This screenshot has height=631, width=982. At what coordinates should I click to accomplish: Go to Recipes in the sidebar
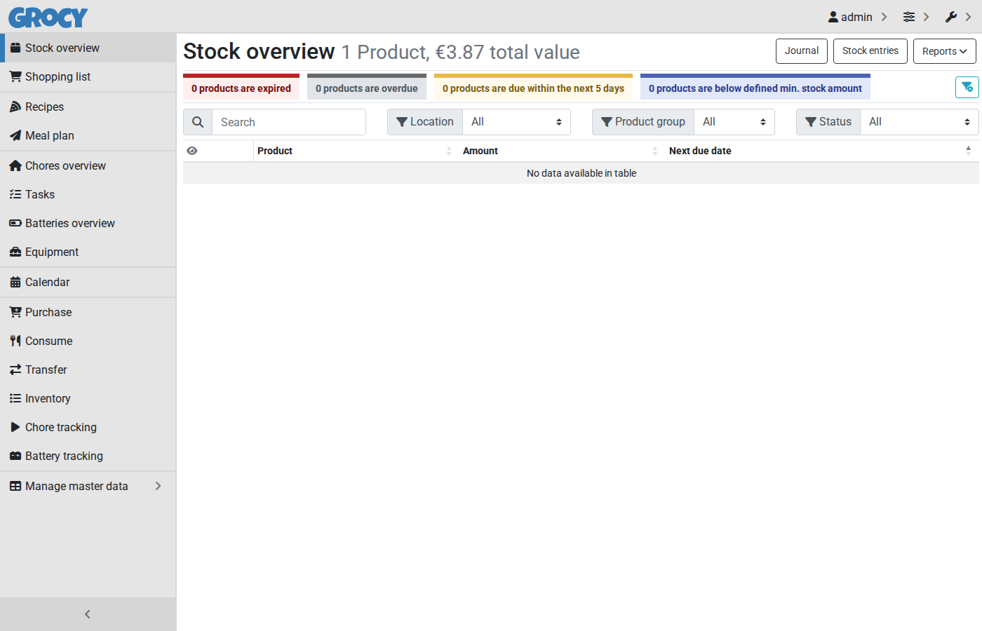pyautogui.click(x=88, y=107)
